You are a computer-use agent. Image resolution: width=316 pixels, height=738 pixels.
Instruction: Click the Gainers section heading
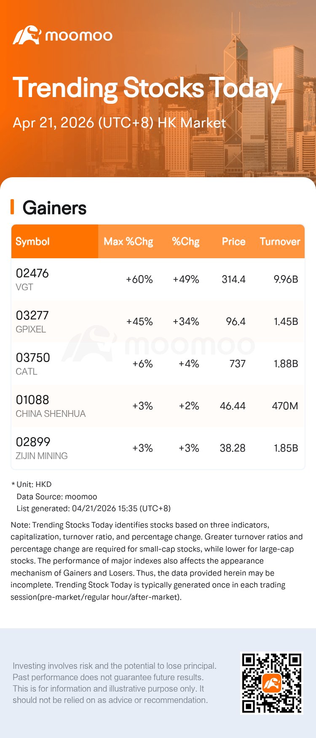(x=54, y=208)
